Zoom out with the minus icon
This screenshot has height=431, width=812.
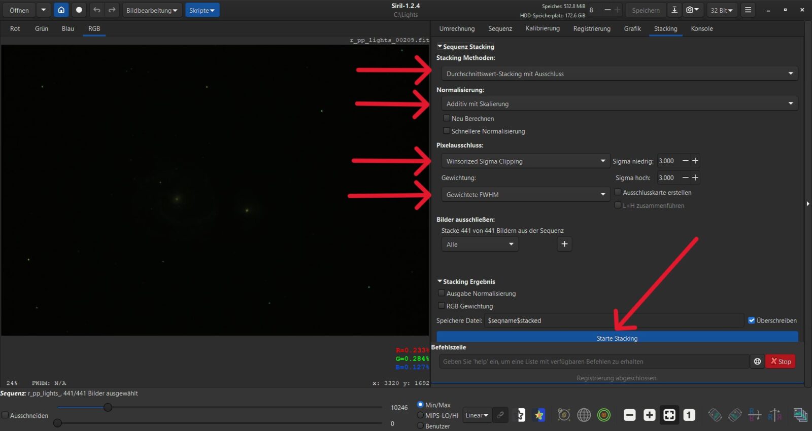[630, 415]
